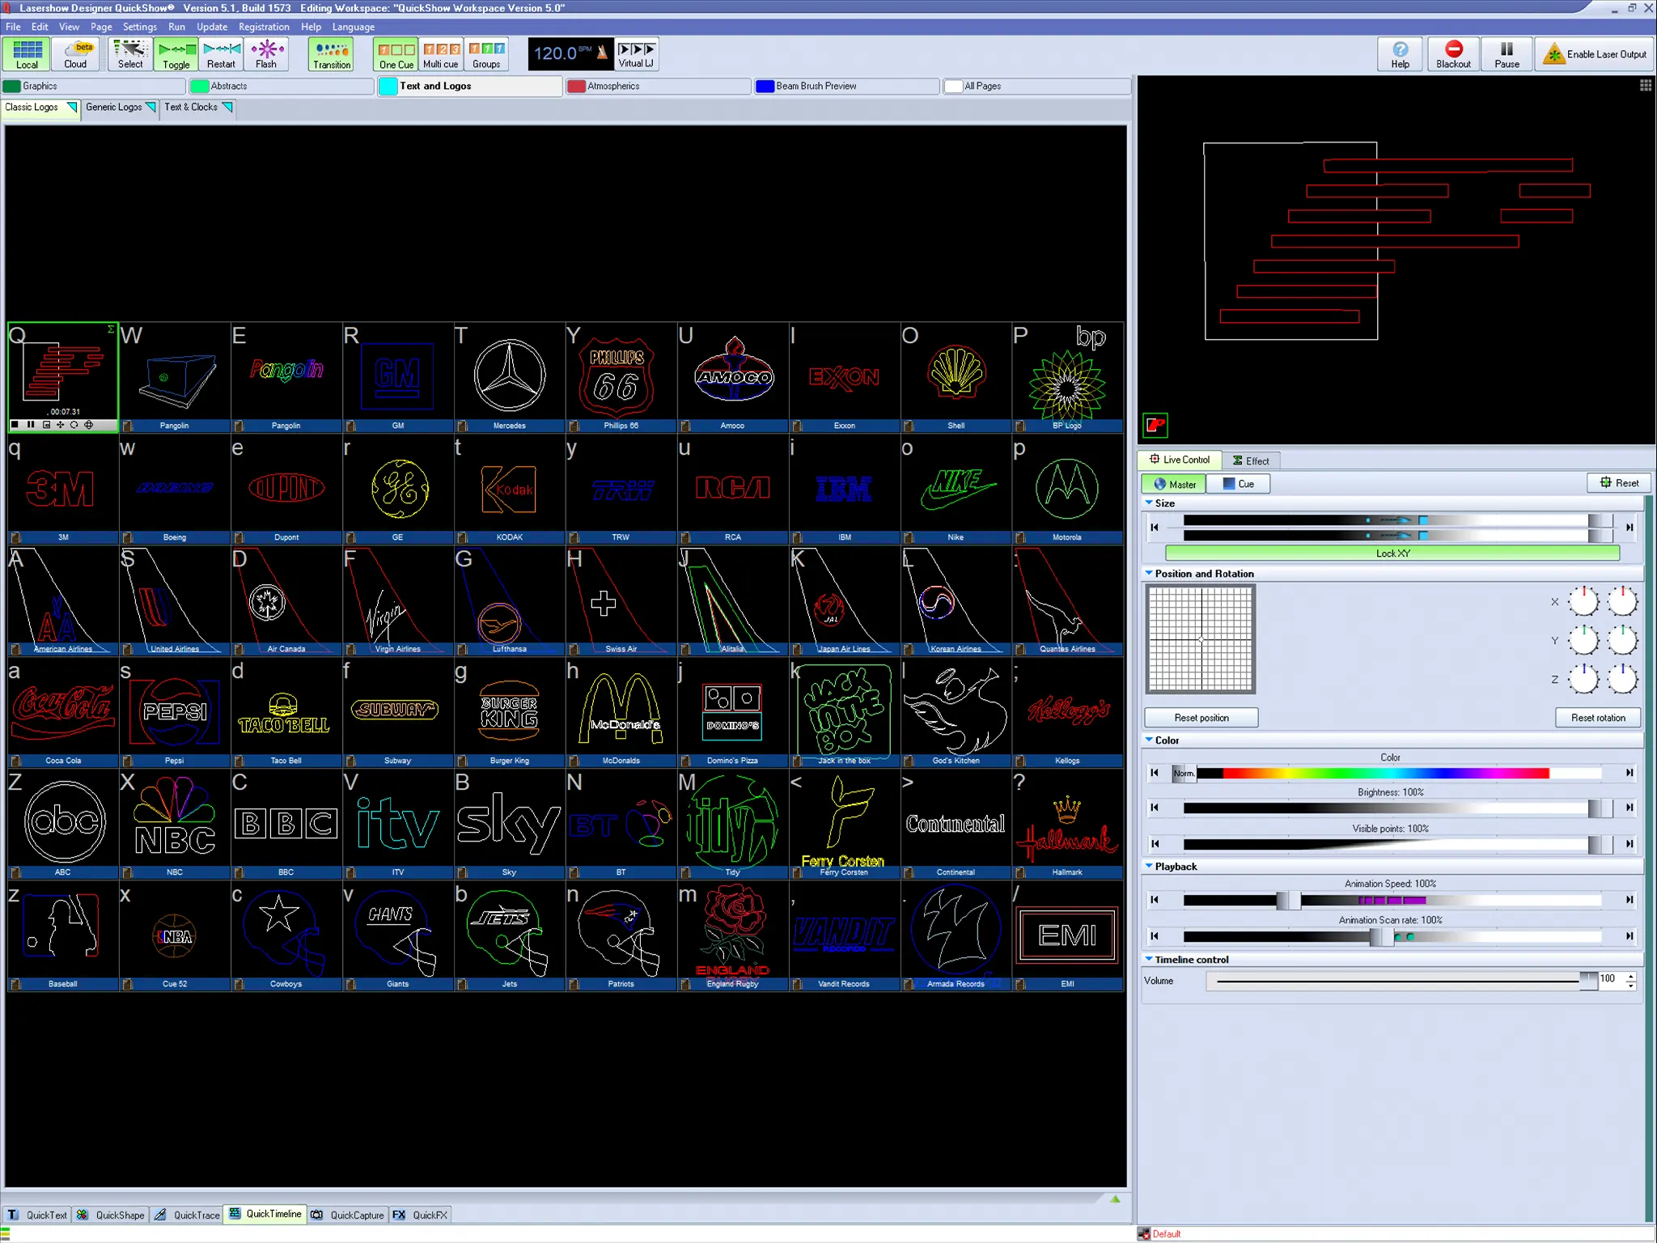Click the Reset position button
Image resolution: width=1657 pixels, height=1243 pixels.
tap(1201, 717)
